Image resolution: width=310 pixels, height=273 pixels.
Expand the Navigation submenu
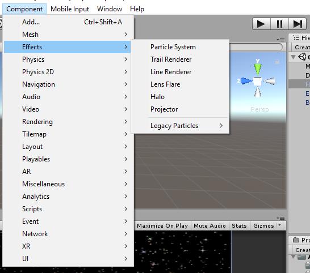click(67, 84)
